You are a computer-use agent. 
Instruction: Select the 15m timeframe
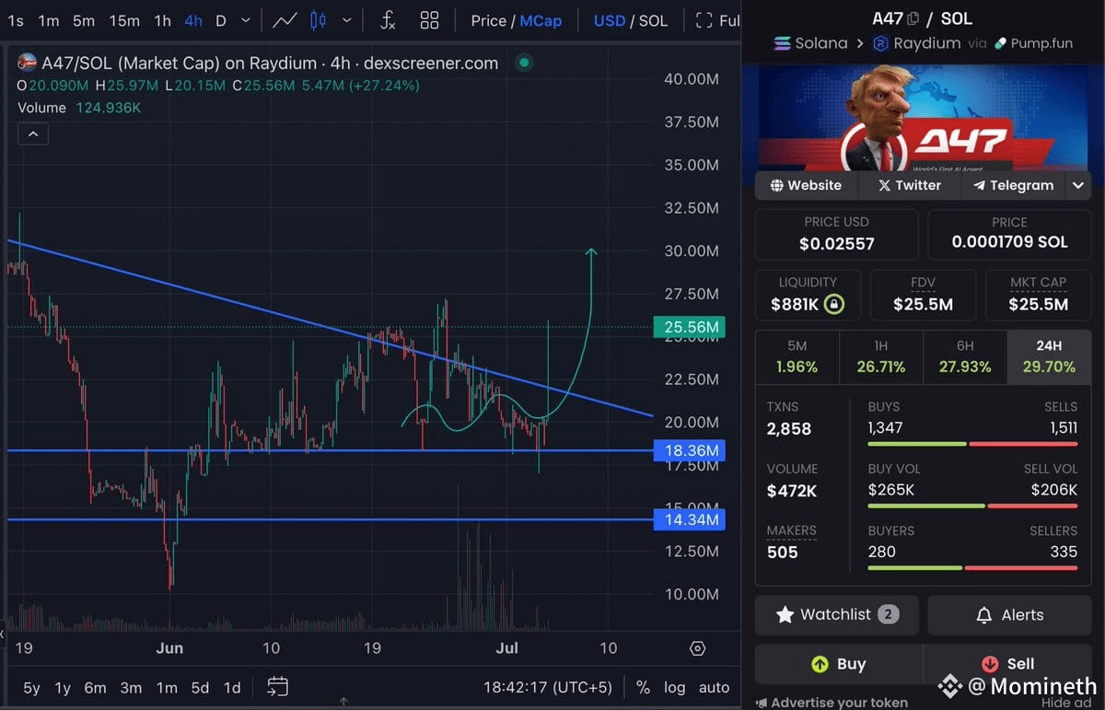124,20
